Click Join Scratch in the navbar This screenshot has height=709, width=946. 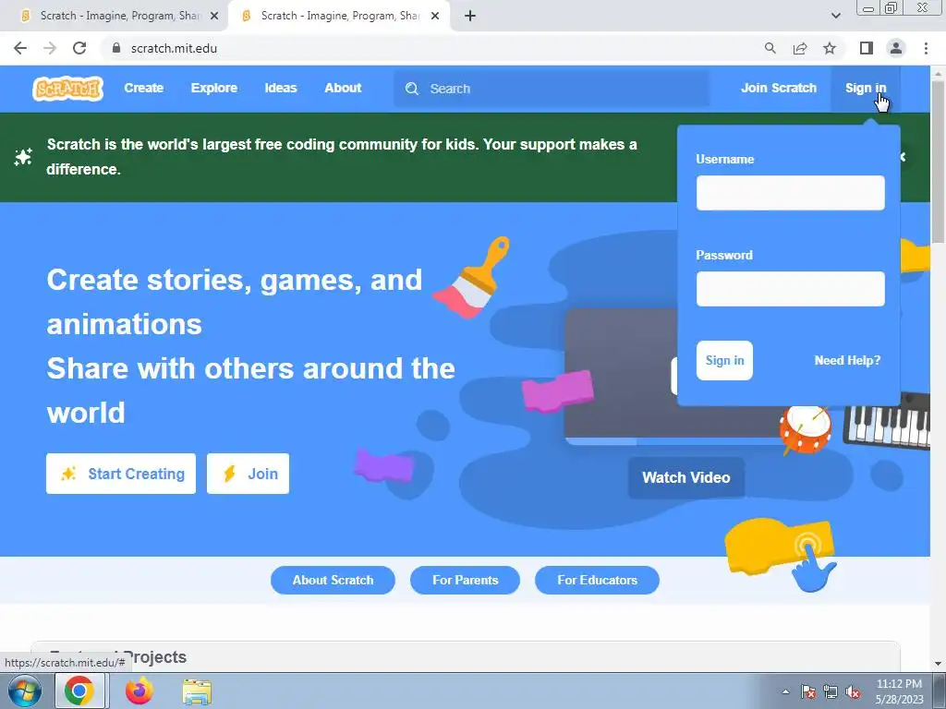pos(778,88)
